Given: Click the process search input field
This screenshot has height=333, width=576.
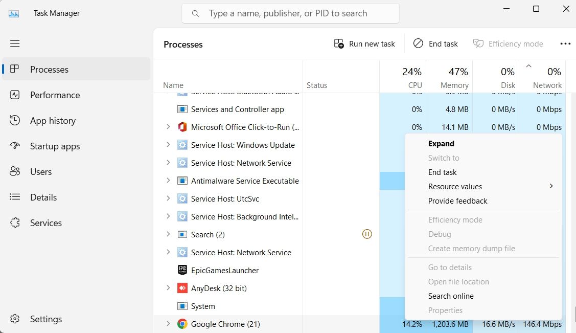Looking at the screenshot, I should pyautogui.click(x=290, y=13).
